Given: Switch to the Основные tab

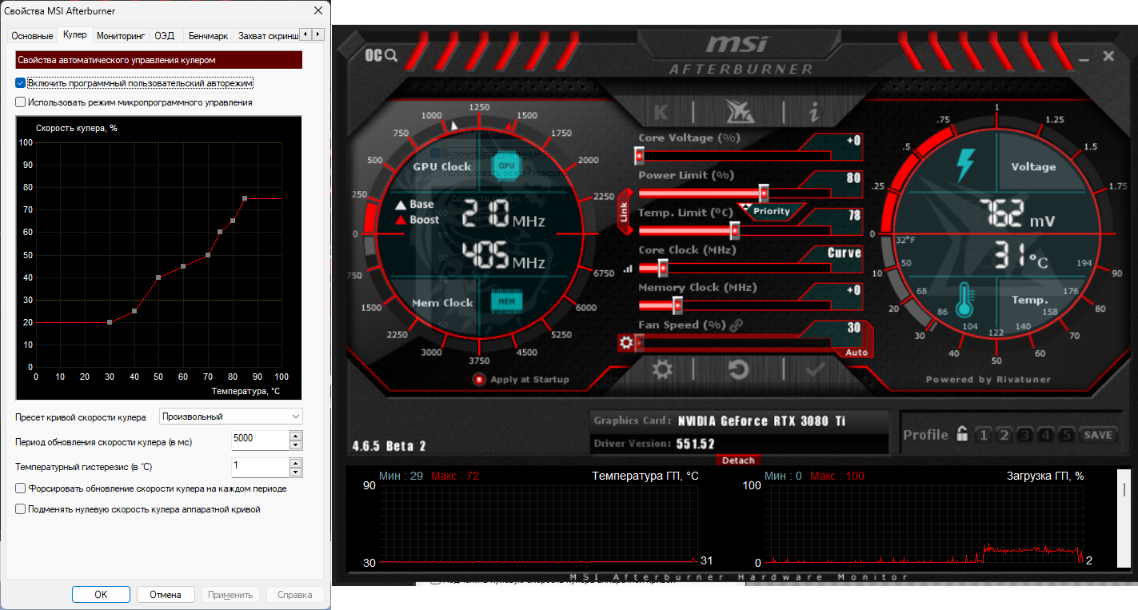Looking at the screenshot, I should tap(33, 35).
